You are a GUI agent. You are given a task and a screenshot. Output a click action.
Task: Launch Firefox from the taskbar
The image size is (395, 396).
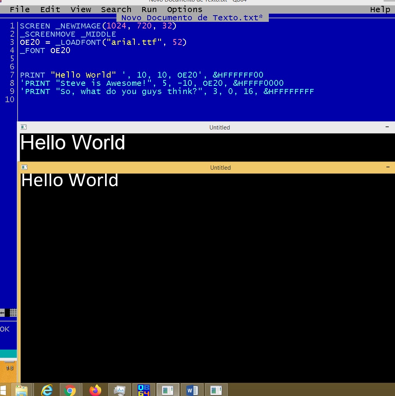(x=95, y=390)
